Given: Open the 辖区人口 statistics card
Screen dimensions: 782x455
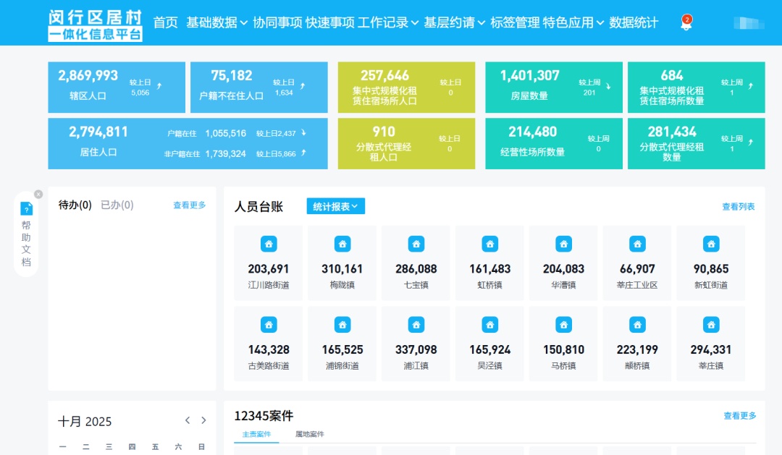Looking at the screenshot, I should 116,87.
